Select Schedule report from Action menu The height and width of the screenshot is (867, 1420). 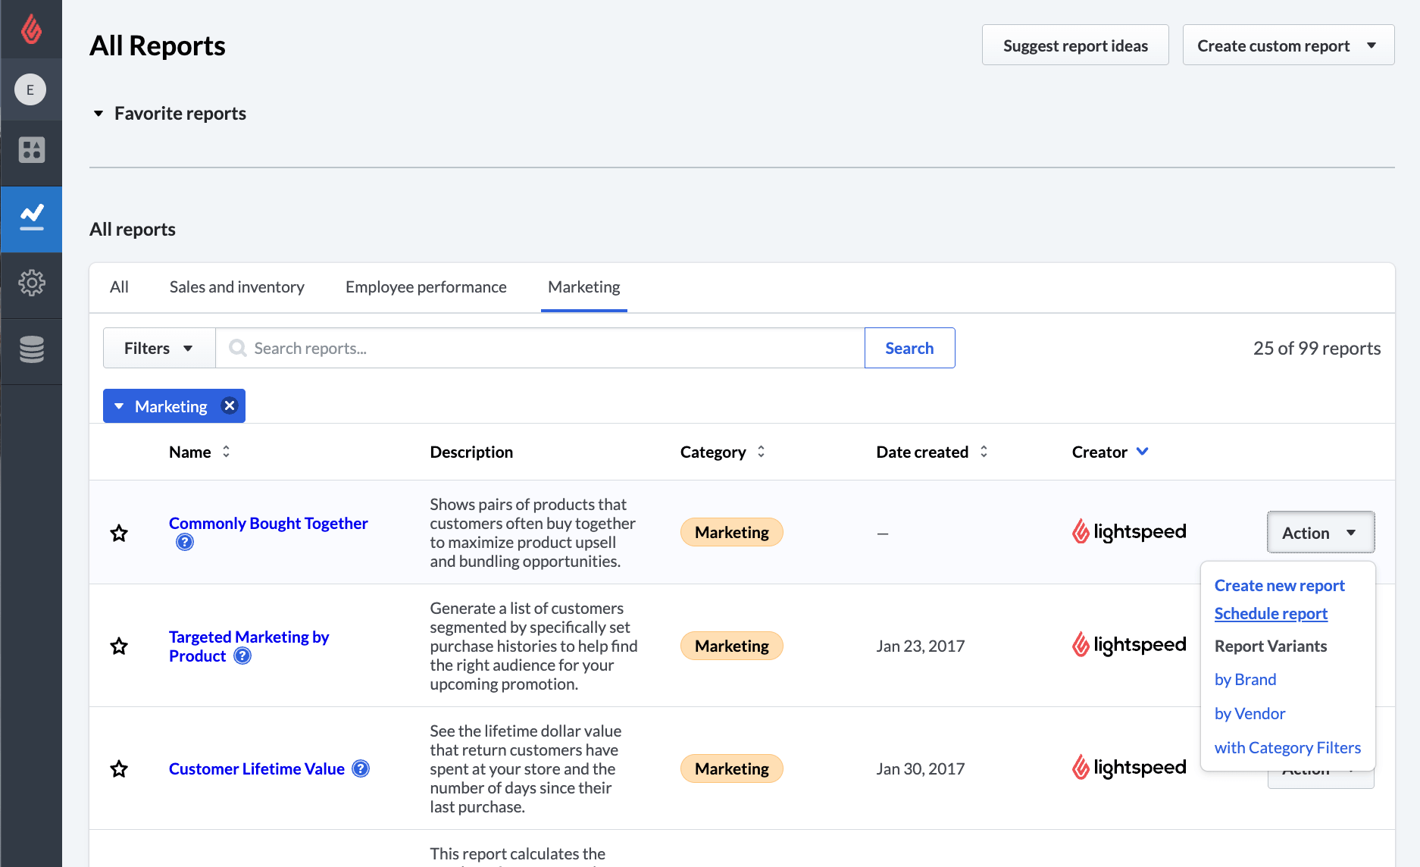pos(1271,614)
